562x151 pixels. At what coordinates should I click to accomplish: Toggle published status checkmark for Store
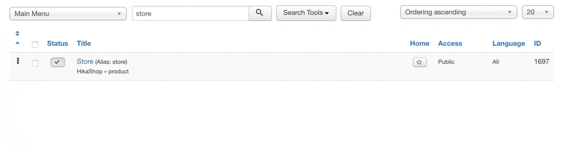pos(58,62)
